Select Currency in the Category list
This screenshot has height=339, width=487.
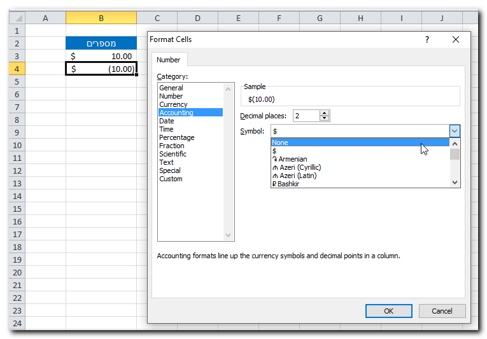(x=173, y=104)
